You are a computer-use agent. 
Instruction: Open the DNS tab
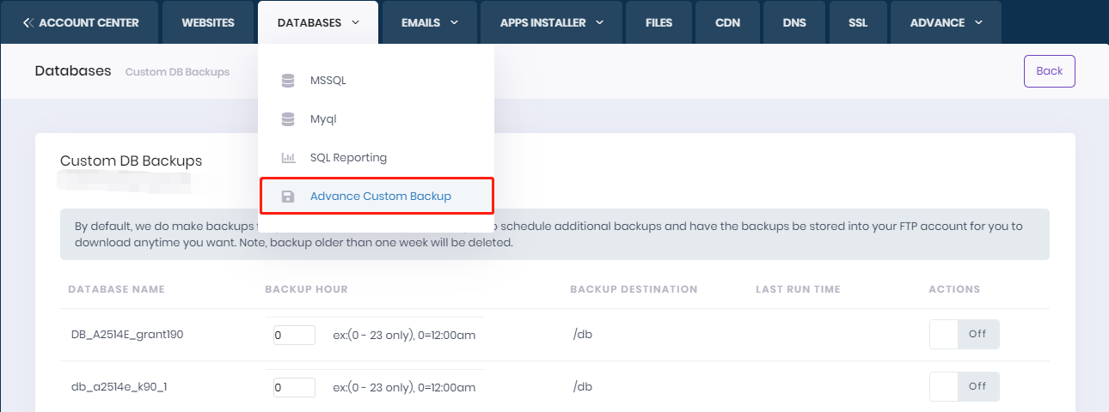coord(794,23)
